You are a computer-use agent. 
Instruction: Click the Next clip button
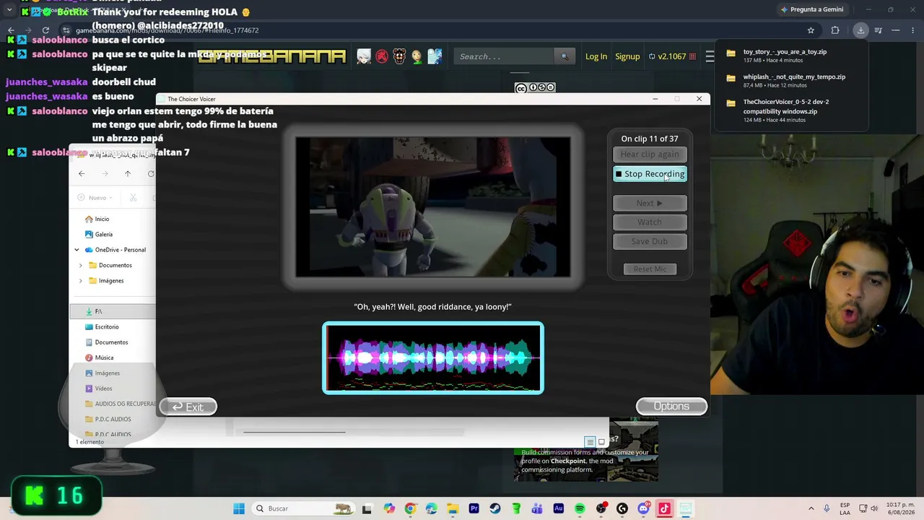click(x=650, y=203)
